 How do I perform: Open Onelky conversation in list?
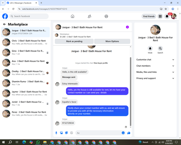(x=25, y=73)
